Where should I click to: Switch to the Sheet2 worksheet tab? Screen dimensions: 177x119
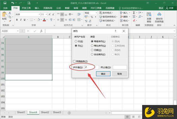45,112
